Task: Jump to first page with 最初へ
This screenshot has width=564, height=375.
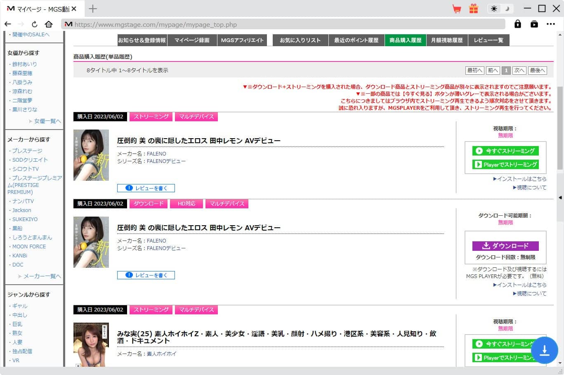Action: pyautogui.click(x=474, y=71)
